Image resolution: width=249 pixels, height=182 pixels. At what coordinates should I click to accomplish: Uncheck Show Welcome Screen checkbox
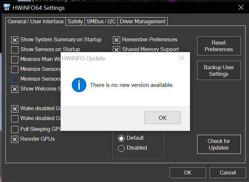point(15,89)
